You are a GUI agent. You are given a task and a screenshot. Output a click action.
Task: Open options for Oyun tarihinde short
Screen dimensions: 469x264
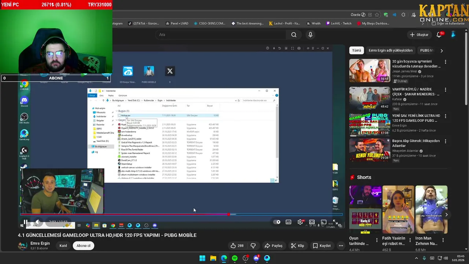coord(377,241)
